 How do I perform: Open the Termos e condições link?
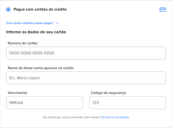tap(115, 117)
